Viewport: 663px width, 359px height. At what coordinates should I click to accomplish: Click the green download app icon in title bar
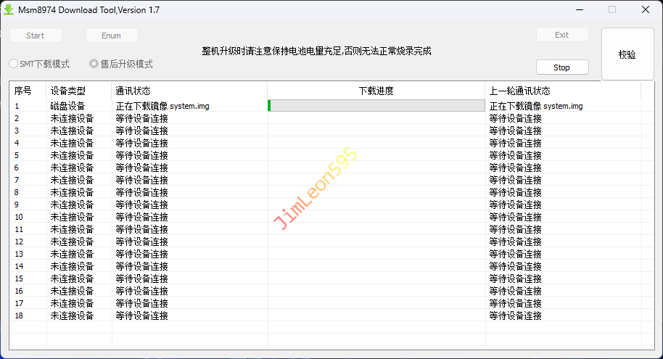(x=9, y=10)
